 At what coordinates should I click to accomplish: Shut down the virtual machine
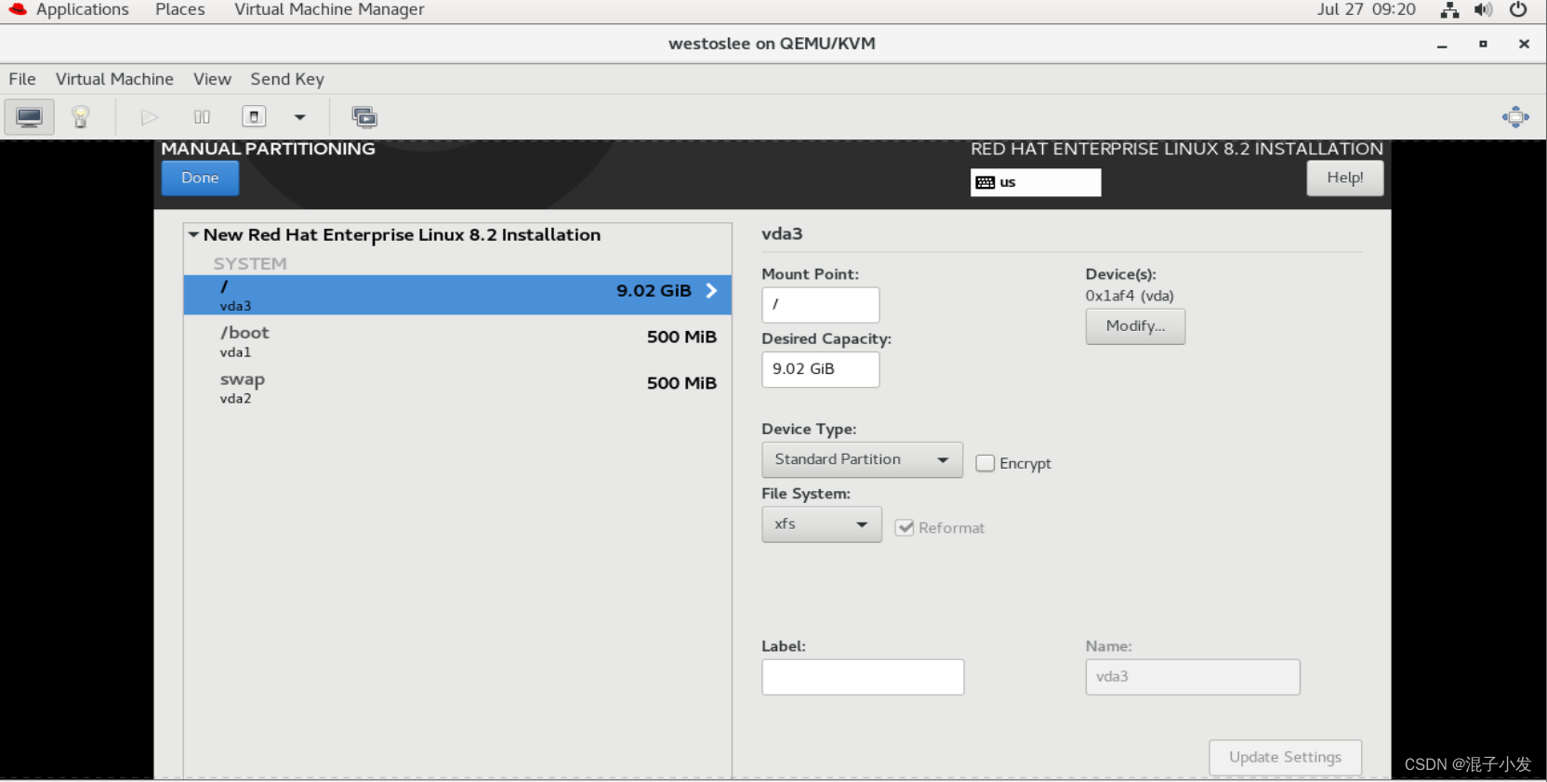[x=254, y=117]
